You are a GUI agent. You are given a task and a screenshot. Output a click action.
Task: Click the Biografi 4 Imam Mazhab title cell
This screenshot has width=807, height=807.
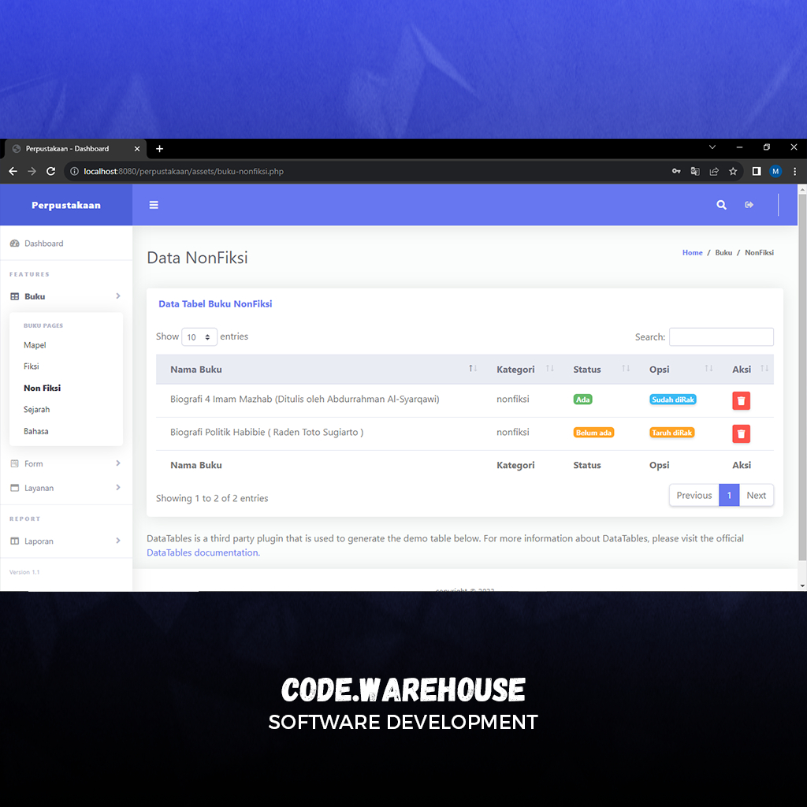[x=305, y=400]
